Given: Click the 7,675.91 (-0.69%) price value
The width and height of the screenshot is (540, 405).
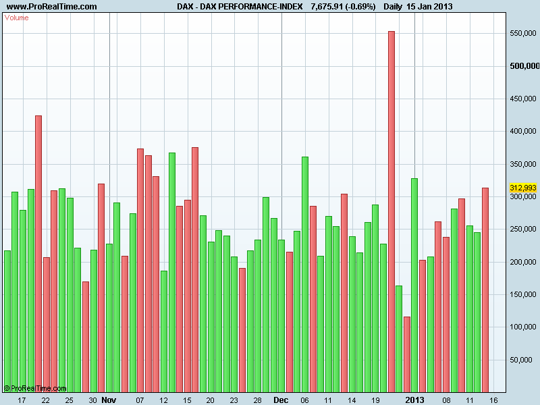Looking at the screenshot, I should pyautogui.click(x=343, y=7).
